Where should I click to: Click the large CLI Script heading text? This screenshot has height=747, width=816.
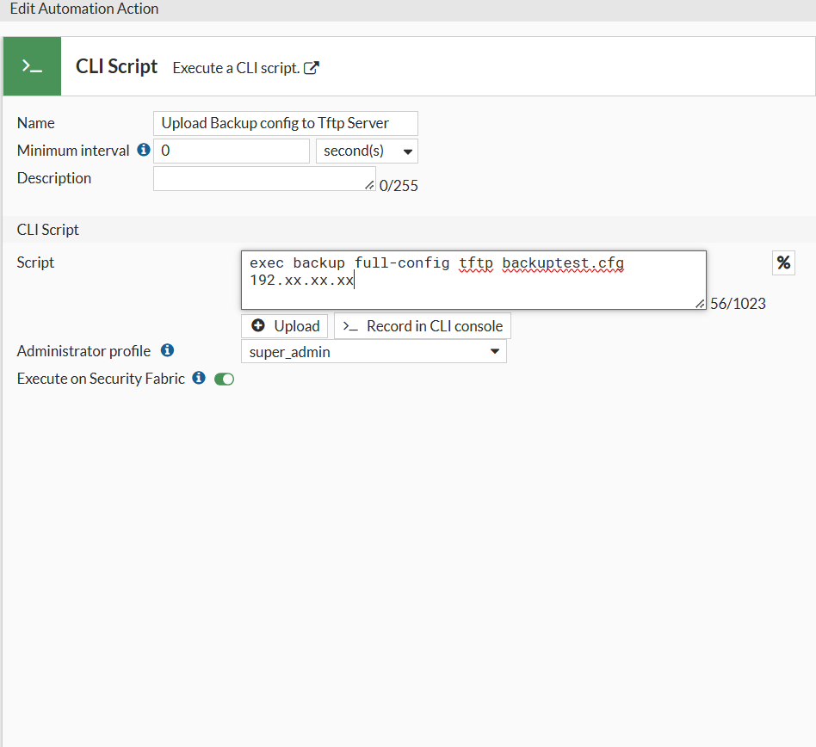[116, 66]
